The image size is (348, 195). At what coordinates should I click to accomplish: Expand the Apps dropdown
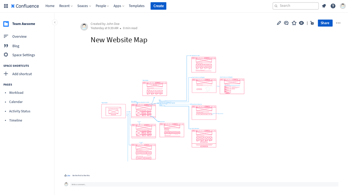click(x=119, y=6)
